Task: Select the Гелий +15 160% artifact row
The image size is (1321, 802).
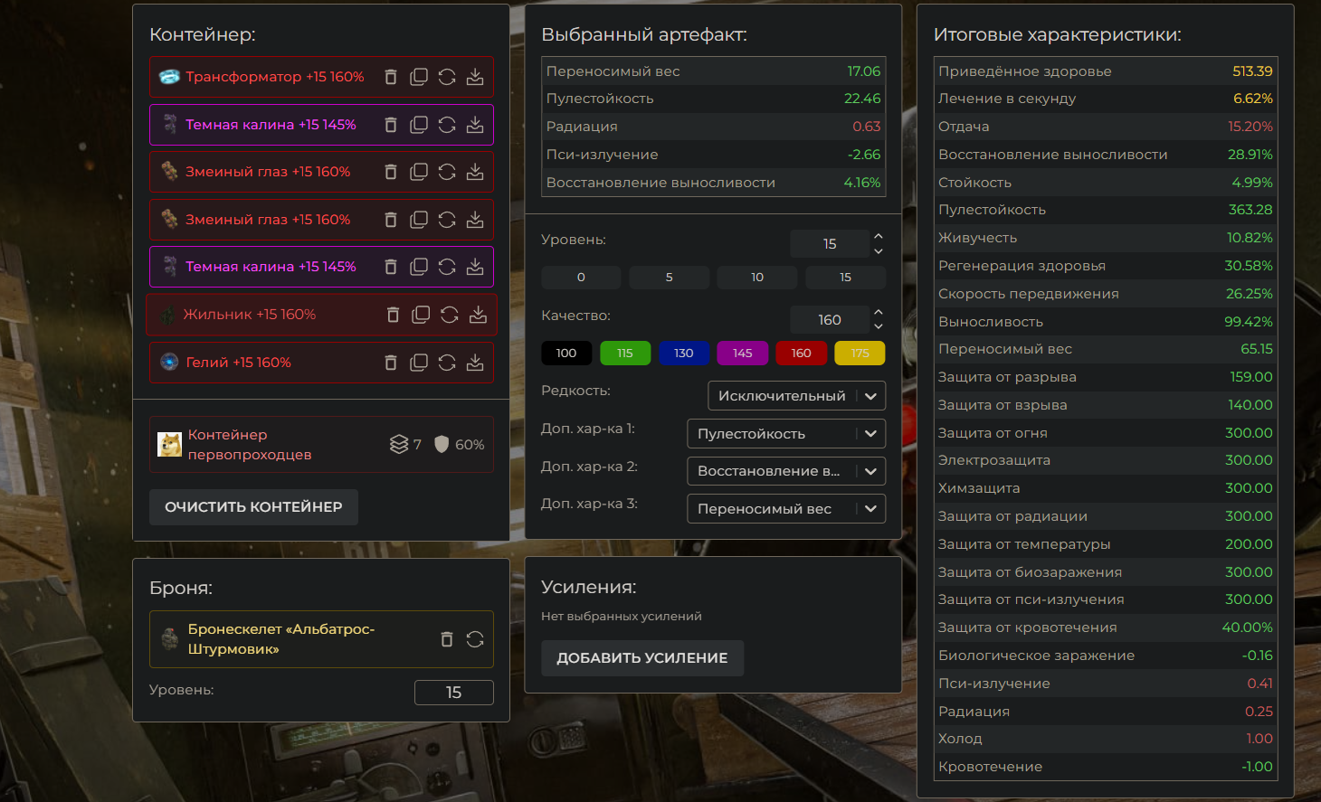Action: pyautogui.click(x=321, y=363)
